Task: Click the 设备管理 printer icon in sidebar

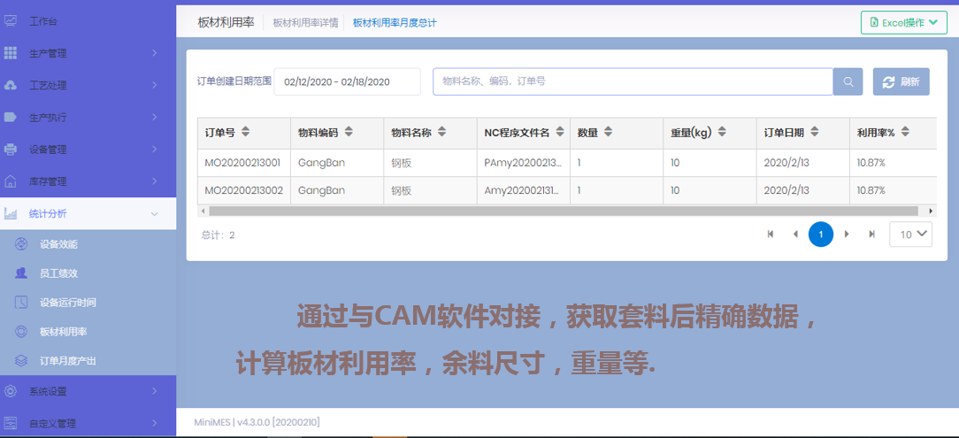Action: click(x=11, y=150)
